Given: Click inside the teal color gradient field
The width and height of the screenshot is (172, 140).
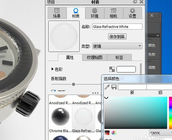Looking at the screenshot, I should (136, 112).
